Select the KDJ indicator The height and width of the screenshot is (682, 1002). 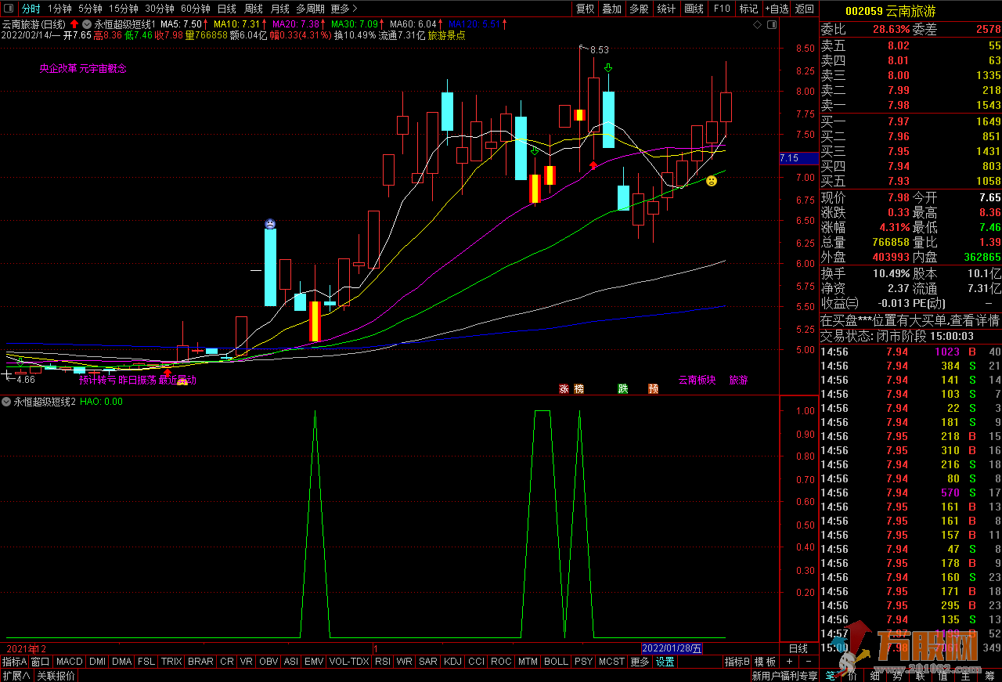[452, 662]
